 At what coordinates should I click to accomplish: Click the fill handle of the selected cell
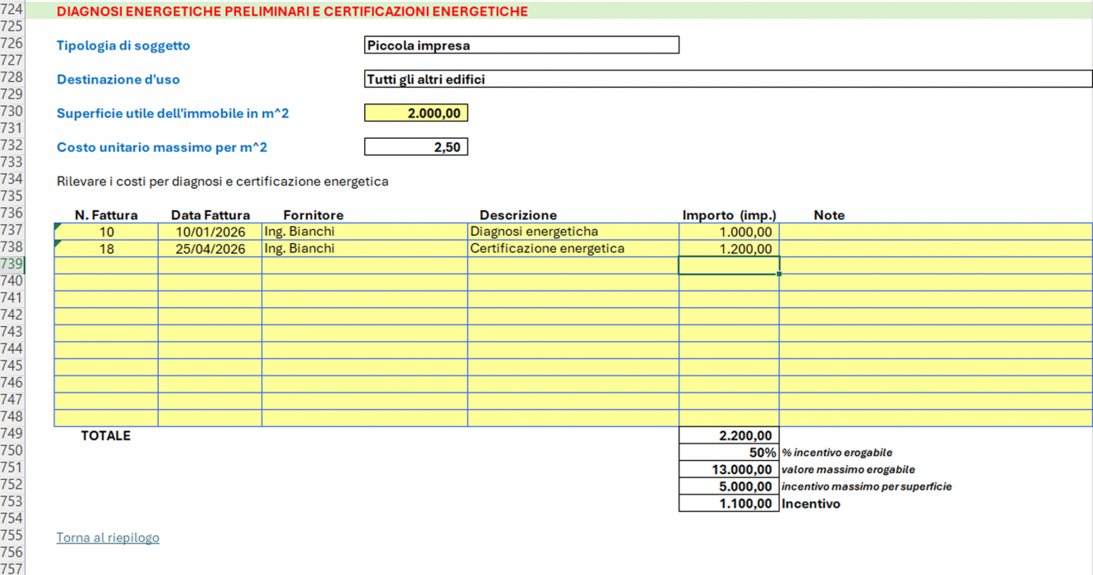779,274
